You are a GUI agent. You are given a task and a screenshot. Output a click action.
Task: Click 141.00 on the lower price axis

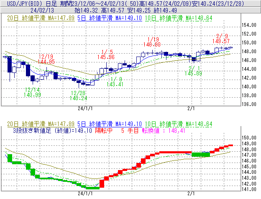coord(249,189)
